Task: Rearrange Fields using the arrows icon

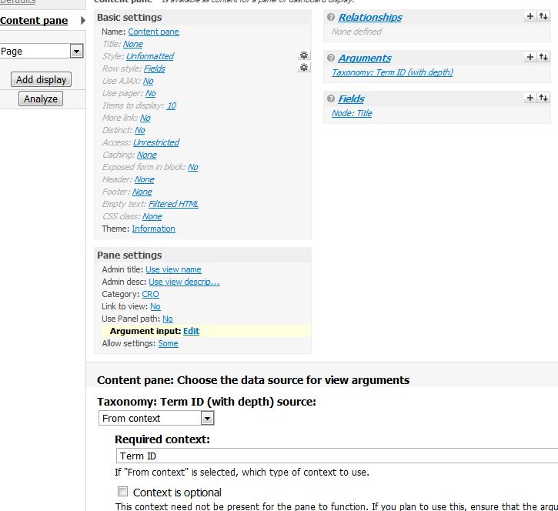Action: tap(543, 98)
